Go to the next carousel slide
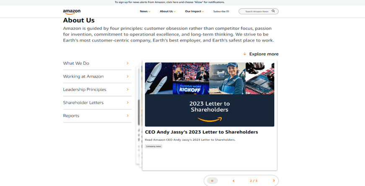Image resolution: width=365 pixels, height=186 pixels. 274,181
